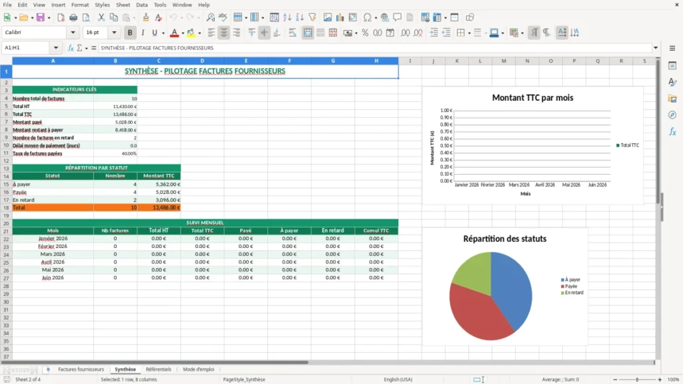Apply the red Font Color swatch

[174, 33]
